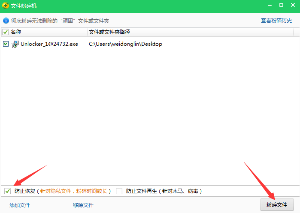Disable the 防止恢复 checkbox
Screen dimensions: 300x213
point(7,191)
